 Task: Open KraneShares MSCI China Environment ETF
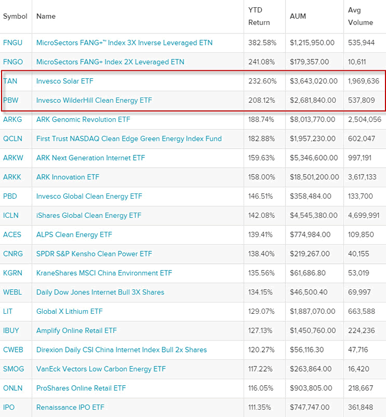(104, 273)
